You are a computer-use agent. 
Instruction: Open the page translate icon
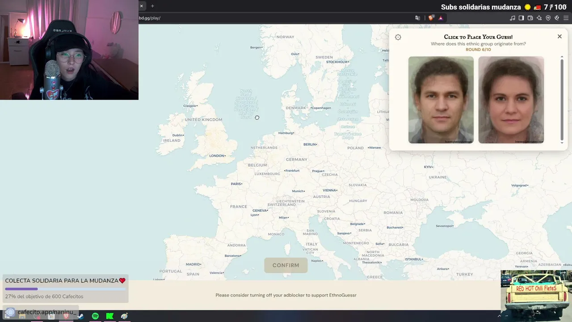tap(418, 18)
